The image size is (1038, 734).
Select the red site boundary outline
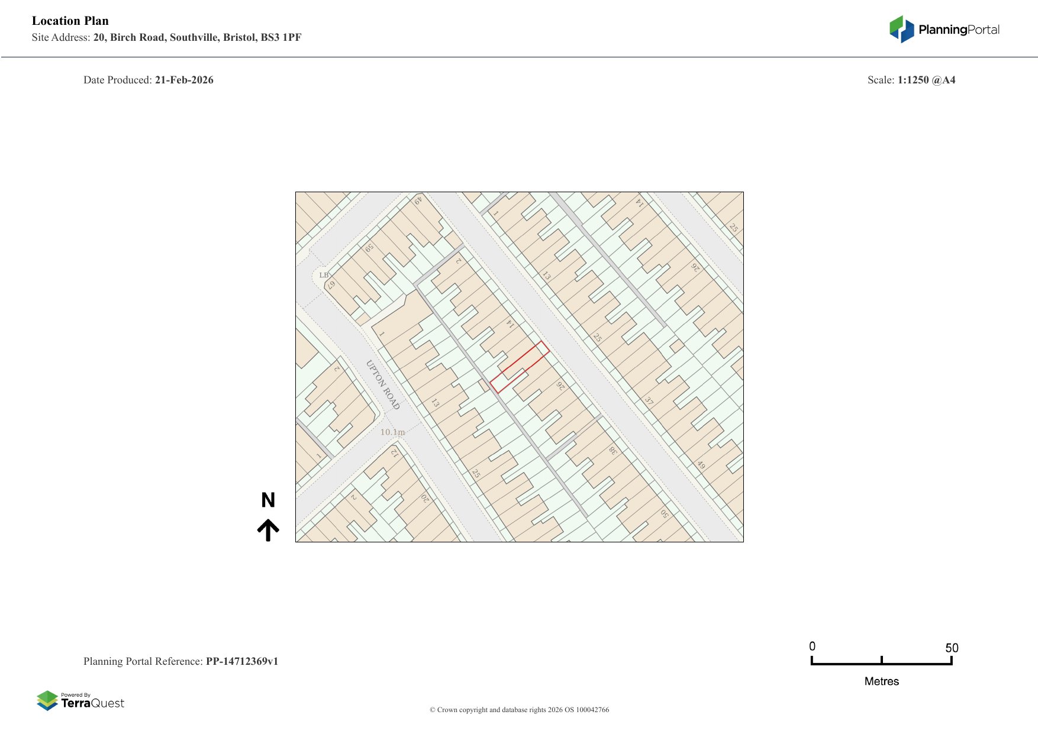pyautogui.click(x=519, y=368)
